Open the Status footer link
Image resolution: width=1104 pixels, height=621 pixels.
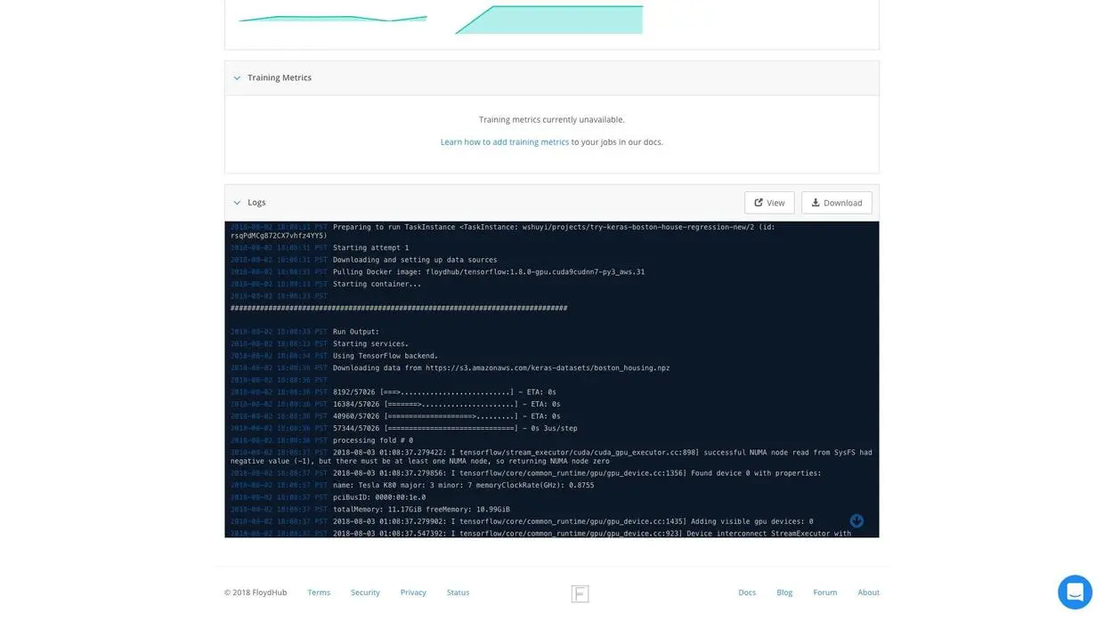(458, 593)
